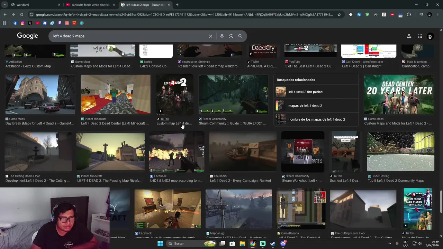Show hidden system tray icons

pyautogui.click(x=390, y=243)
